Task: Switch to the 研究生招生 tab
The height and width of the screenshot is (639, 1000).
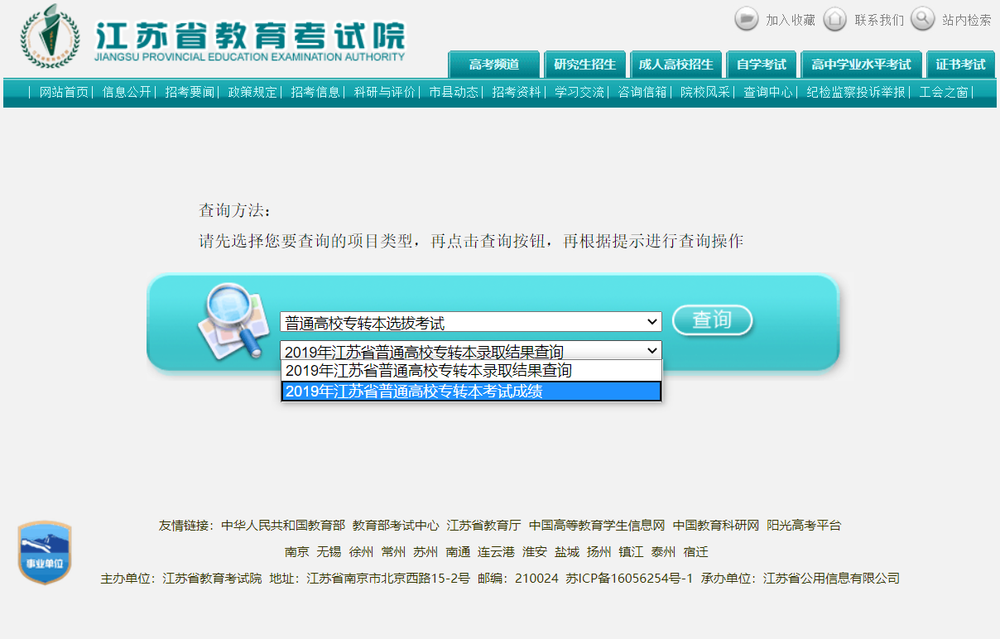Action: [x=585, y=65]
